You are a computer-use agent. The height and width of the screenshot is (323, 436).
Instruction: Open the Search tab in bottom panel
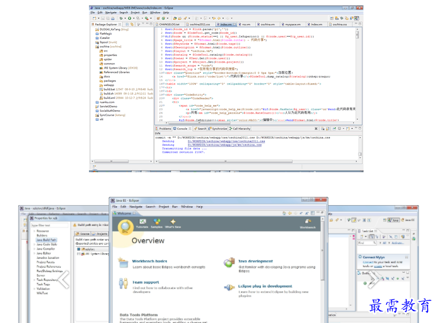(200, 128)
